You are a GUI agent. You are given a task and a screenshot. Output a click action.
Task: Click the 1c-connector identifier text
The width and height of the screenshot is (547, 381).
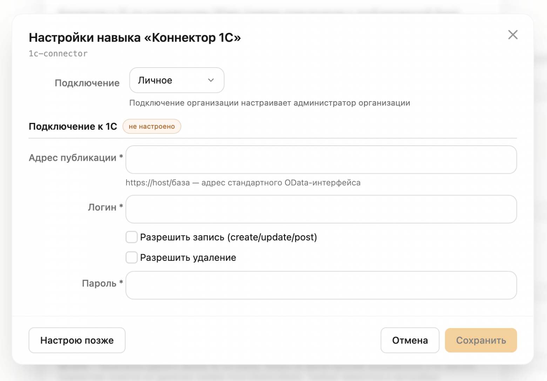(x=58, y=54)
